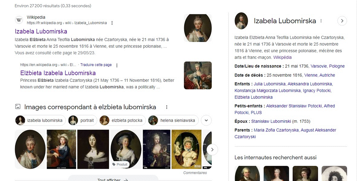Viewport: 357px width, 181px height.
Task: Select the 'helena sieniawska' image chip
Action: coord(173,120)
